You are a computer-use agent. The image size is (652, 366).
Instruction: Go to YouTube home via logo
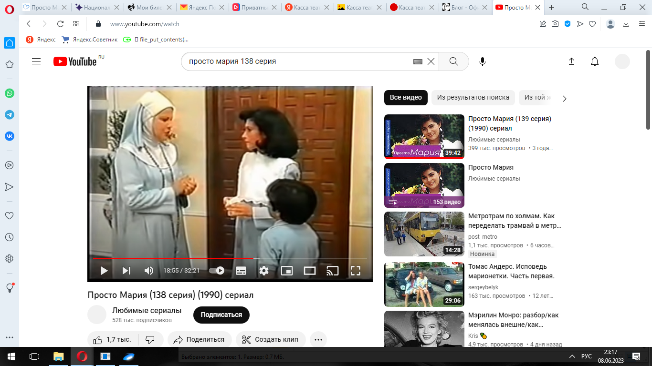(75, 61)
